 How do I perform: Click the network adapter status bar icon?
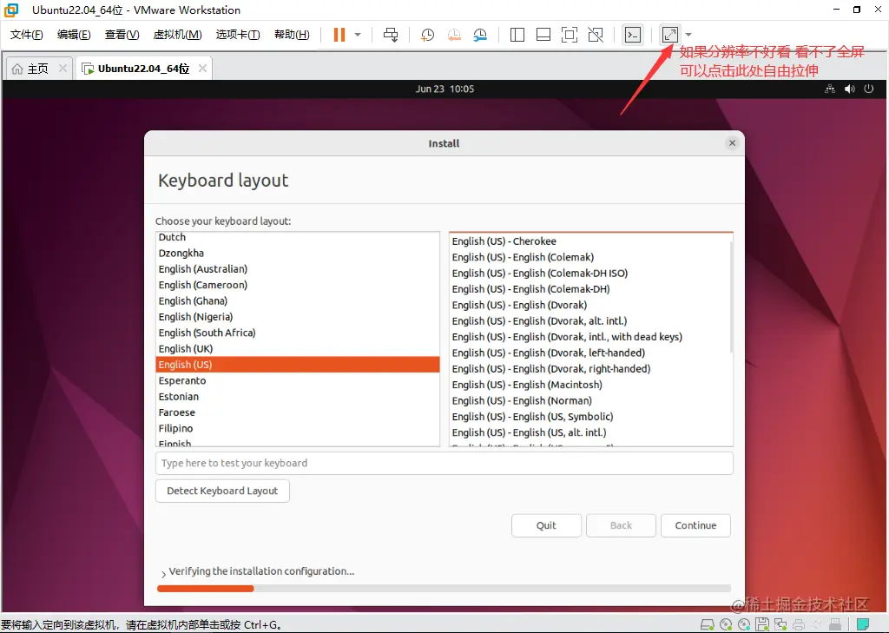[780, 624]
